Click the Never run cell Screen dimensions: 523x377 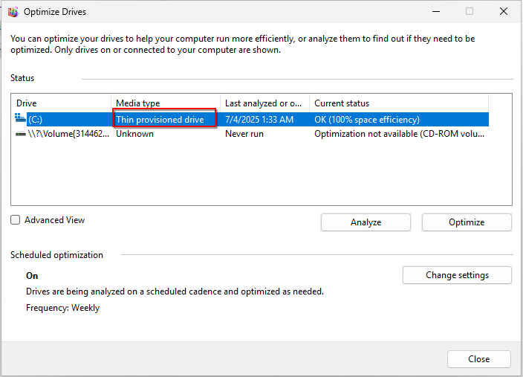[244, 134]
